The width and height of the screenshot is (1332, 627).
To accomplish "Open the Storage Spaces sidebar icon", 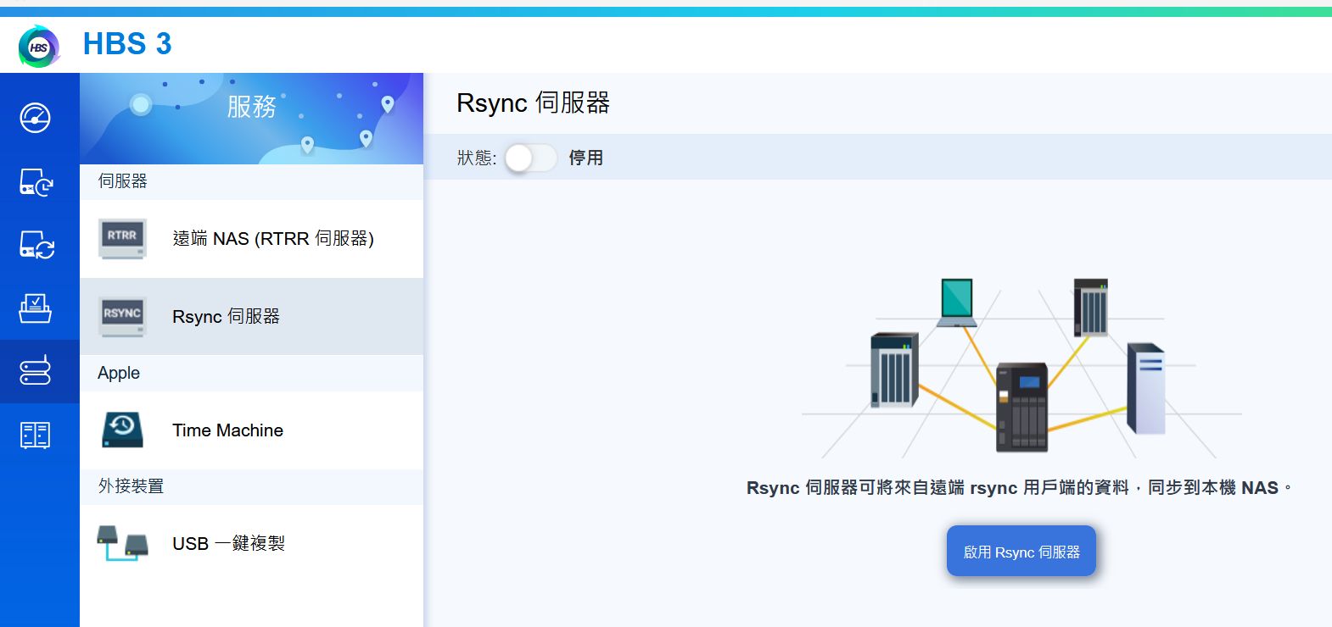I will coord(36,435).
